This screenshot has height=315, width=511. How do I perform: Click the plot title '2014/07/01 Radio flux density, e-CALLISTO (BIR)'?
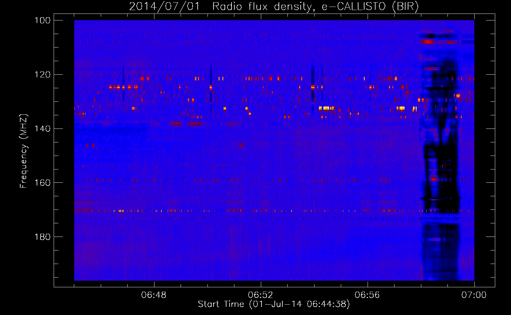tap(274, 7)
